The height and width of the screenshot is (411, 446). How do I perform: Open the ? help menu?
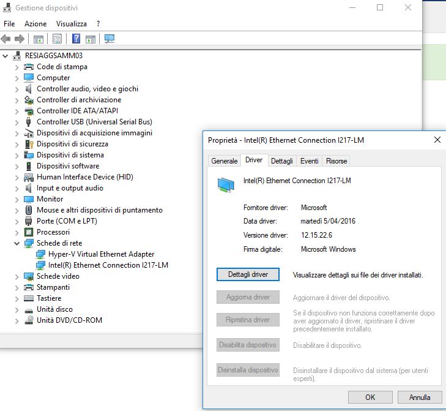(98, 24)
